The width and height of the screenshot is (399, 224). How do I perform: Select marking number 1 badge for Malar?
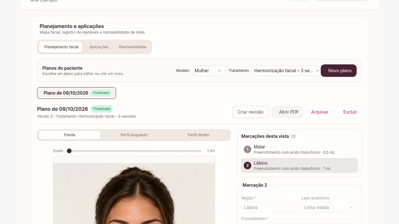click(x=248, y=149)
